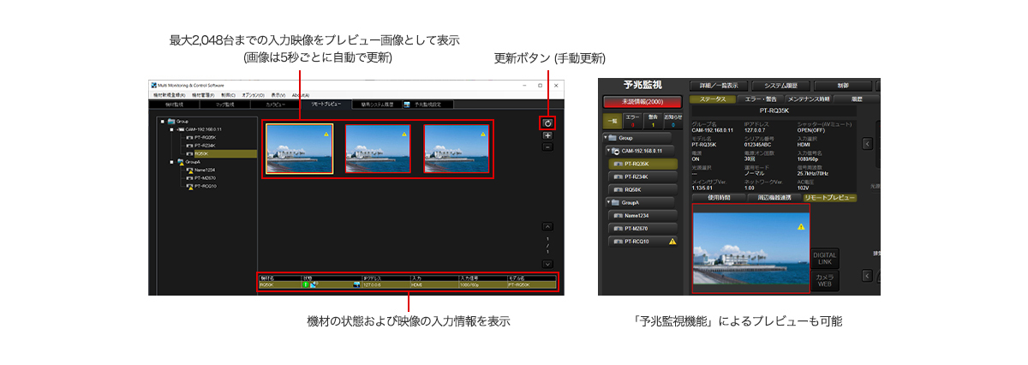Select the third preview thumbnail
Viewport: 1028px width, 365px height.
tap(456, 149)
